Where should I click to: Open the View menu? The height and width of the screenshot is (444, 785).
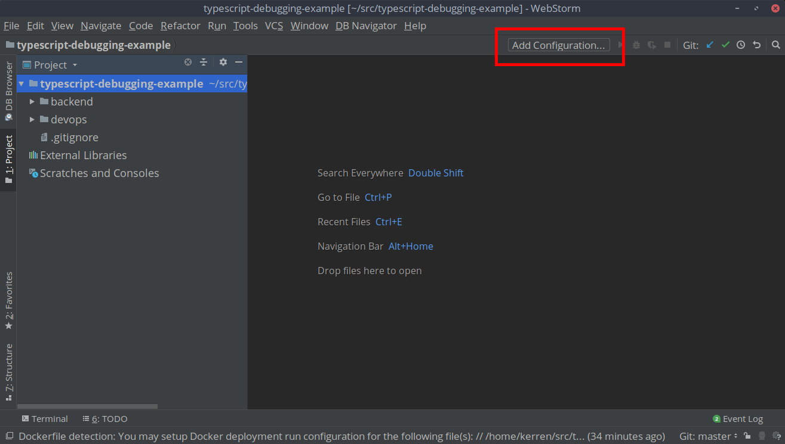click(62, 26)
